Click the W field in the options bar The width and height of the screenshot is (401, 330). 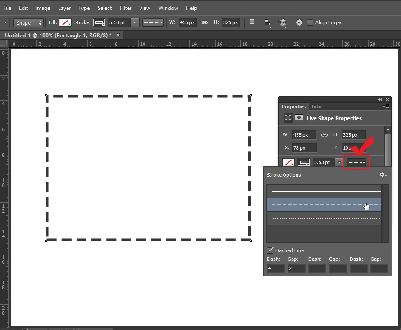point(188,22)
